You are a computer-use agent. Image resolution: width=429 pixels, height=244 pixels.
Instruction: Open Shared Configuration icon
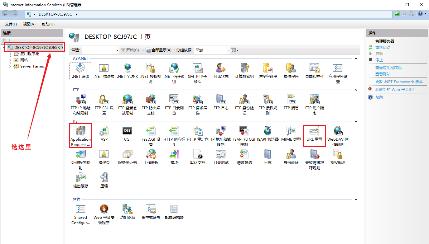[81, 215]
